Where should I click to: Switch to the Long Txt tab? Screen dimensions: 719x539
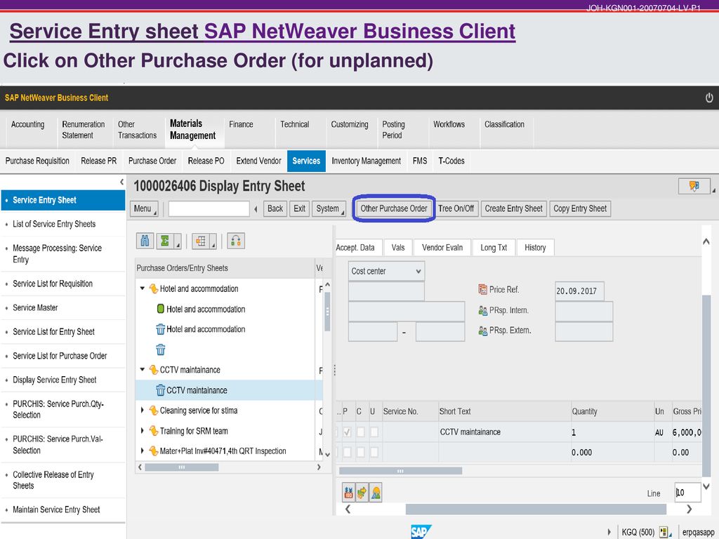pyautogui.click(x=494, y=248)
